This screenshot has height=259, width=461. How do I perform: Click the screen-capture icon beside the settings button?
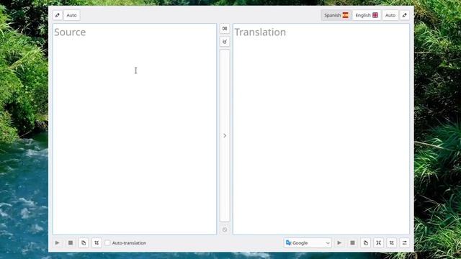(x=392, y=243)
